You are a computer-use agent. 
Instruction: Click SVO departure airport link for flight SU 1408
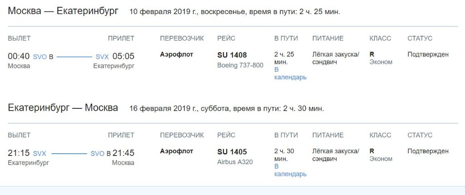(x=39, y=57)
